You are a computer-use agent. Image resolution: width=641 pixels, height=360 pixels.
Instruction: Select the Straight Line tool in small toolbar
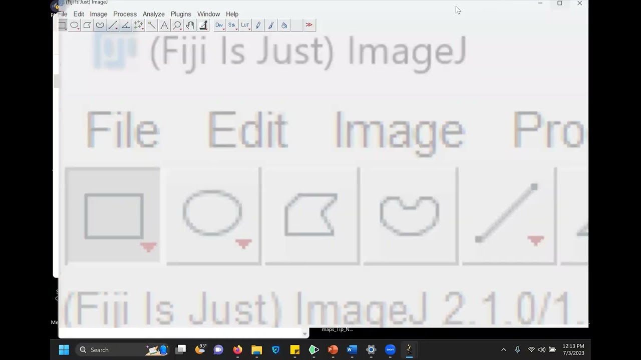tap(113, 25)
